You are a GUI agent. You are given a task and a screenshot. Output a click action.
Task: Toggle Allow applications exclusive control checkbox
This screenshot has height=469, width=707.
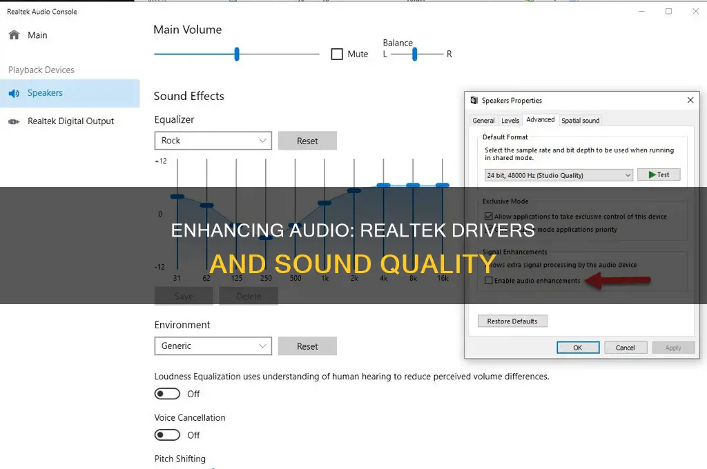pos(488,217)
